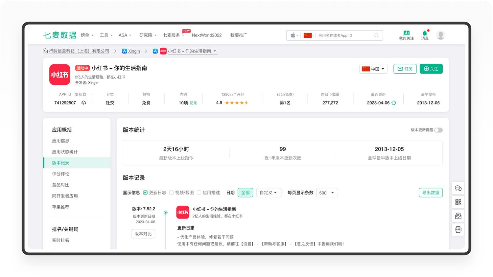The width and height of the screenshot is (493, 277).
Task: Open the user avatar menu
Action: tap(440, 35)
